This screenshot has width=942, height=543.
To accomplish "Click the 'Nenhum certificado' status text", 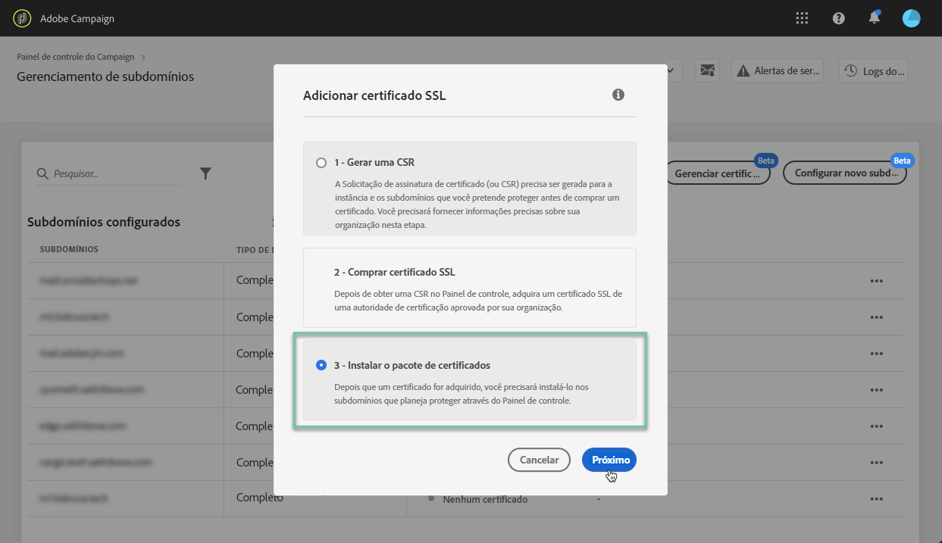I will click(x=485, y=499).
